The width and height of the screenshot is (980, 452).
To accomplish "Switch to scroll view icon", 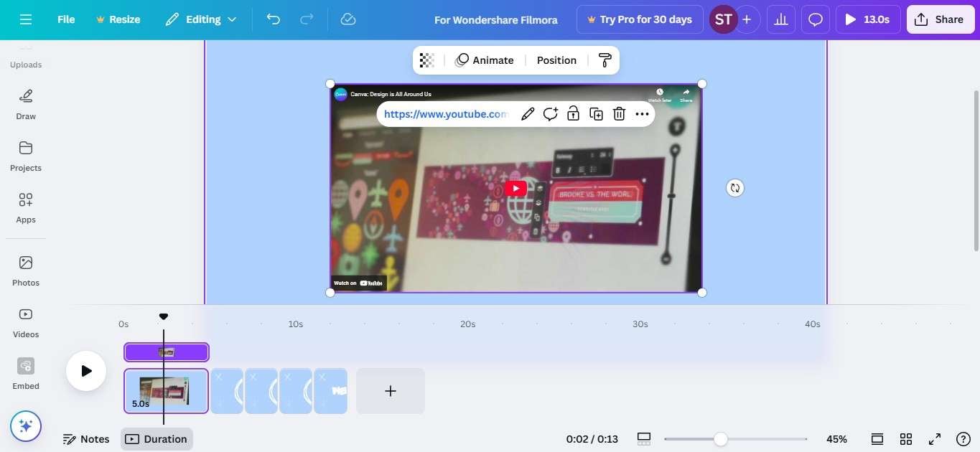I will (x=877, y=439).
